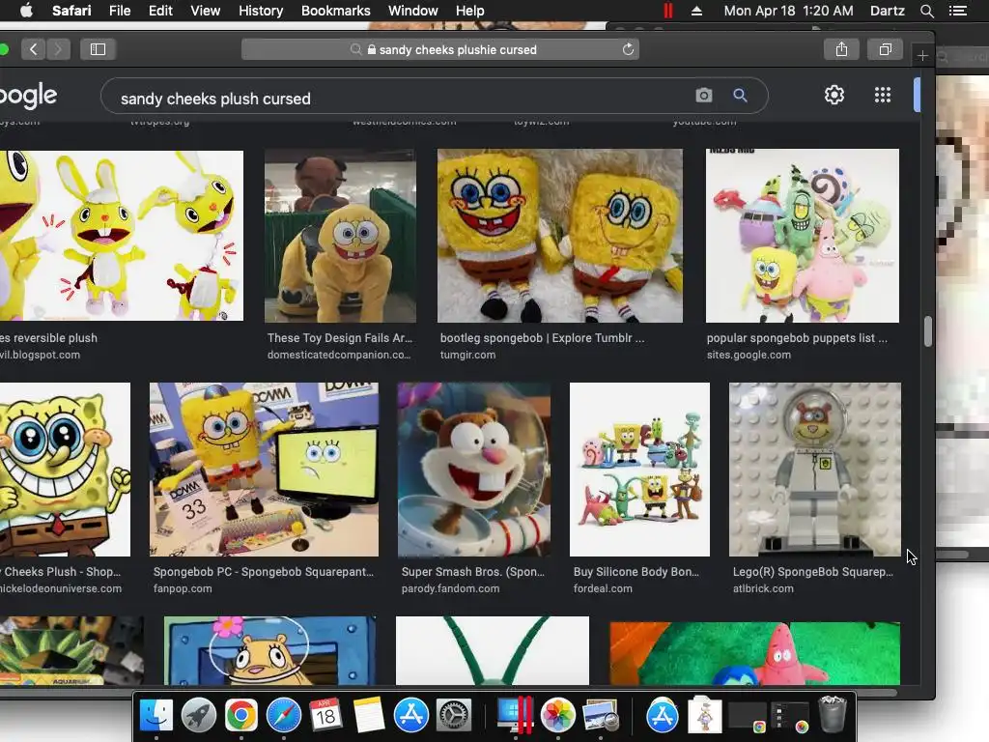
Task: Click the Safari back arrow button
Action: [34, 49]
